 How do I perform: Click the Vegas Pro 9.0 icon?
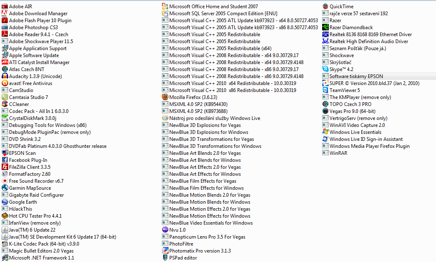click(325, 111)
